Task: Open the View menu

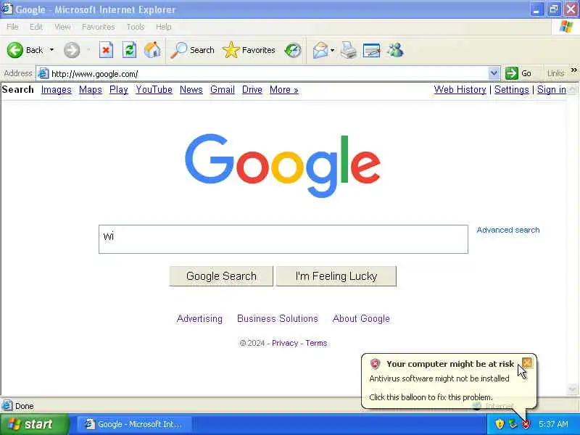Action: click(62, 27)
